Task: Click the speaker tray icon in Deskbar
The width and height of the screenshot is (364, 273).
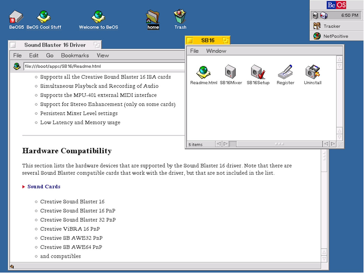Action: pos(315,15)
